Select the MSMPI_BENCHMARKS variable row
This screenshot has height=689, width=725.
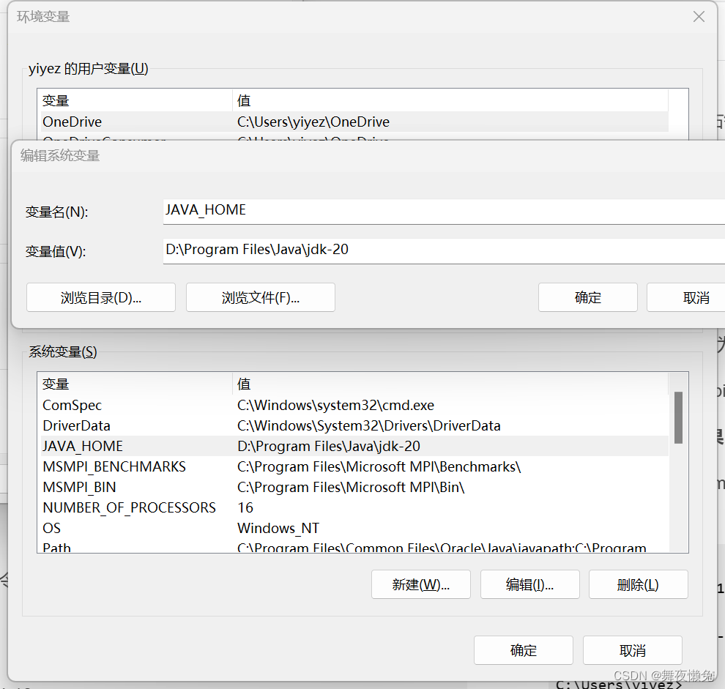[x=354, y=466]
